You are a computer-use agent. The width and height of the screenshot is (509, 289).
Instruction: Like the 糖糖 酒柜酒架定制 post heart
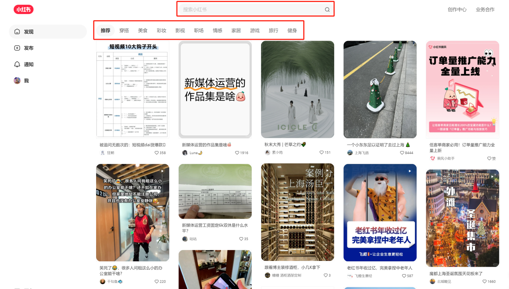tap(326, 275)
